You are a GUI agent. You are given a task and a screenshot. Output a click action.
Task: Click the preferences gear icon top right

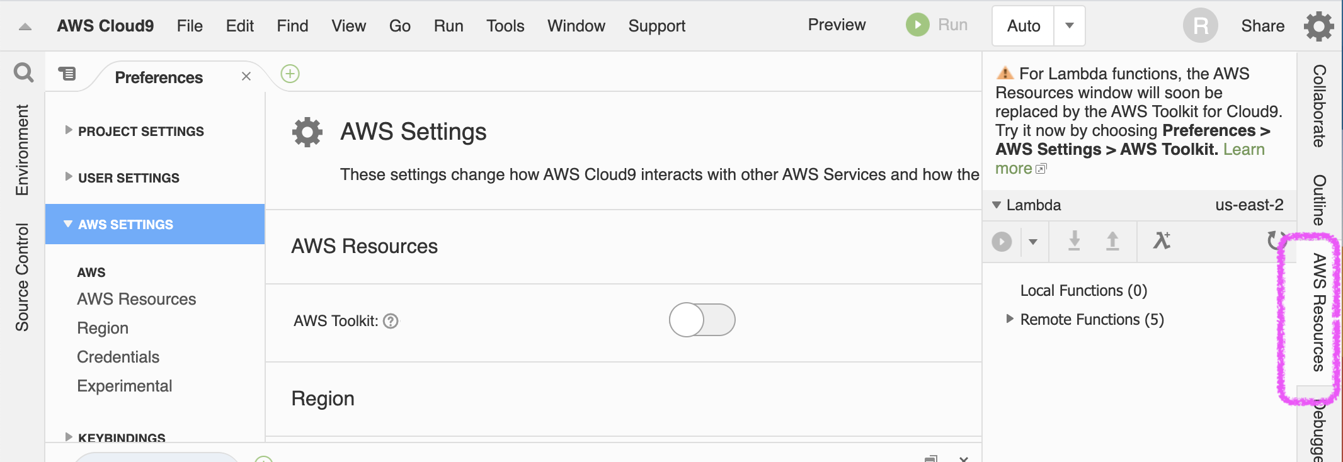coord(1318,26)
